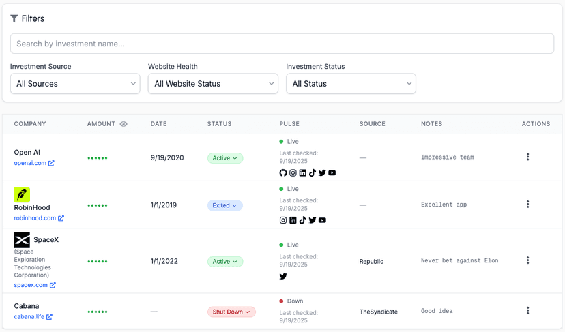Open the Twitter icon in SpaceX row
The image size is (565, 332).
(283, 276)
